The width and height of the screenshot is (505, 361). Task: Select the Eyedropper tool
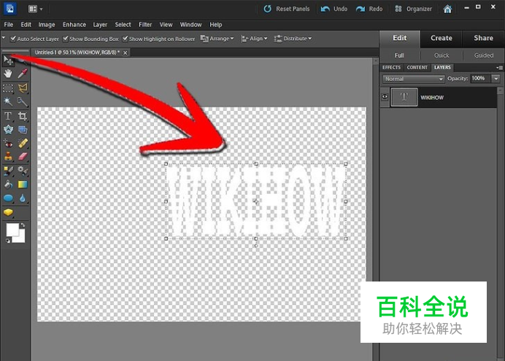point(22,74)
